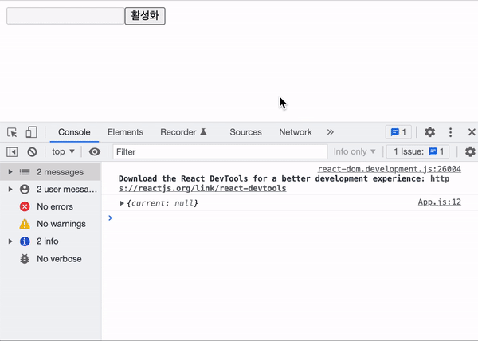Select the inspect element picker icon
The width and height of the screenshot is (478, 341).
[12, 132]
